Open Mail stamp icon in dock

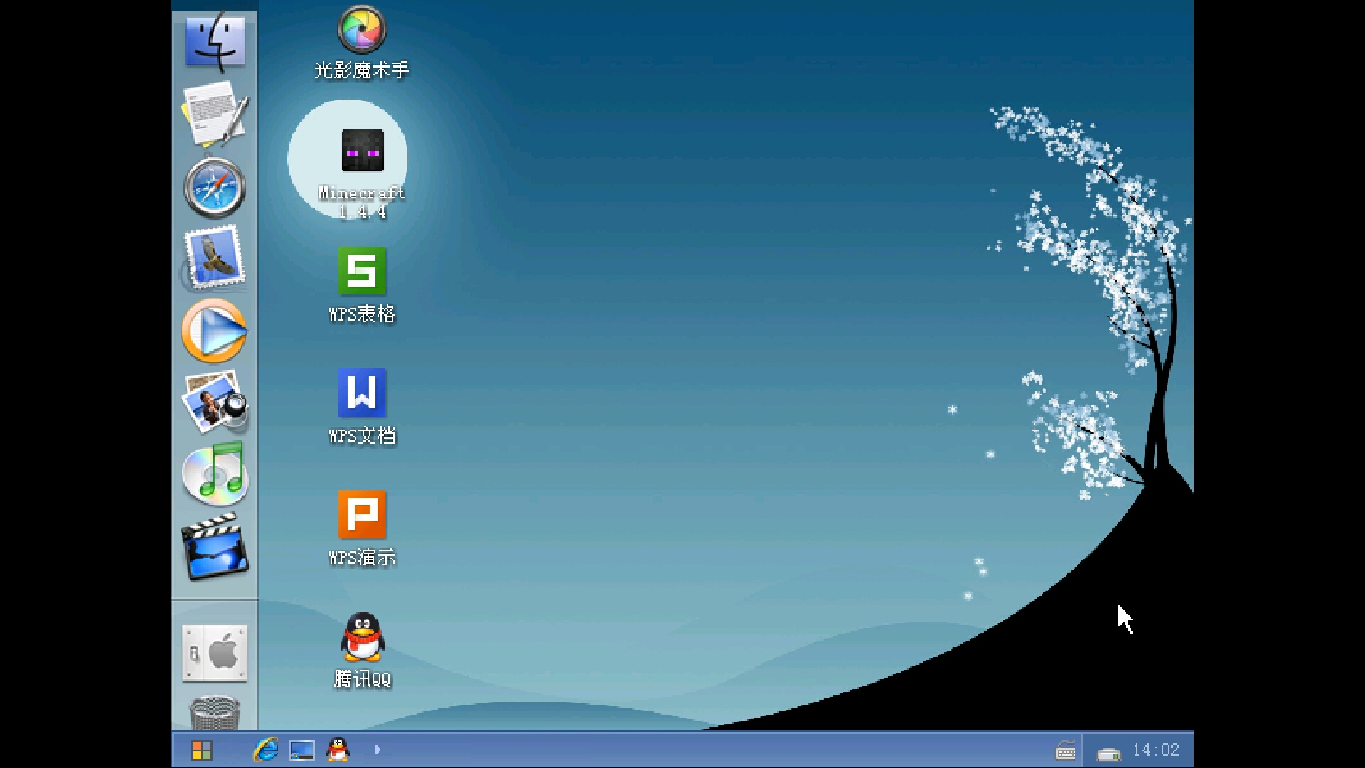click(x=215, y=259)
